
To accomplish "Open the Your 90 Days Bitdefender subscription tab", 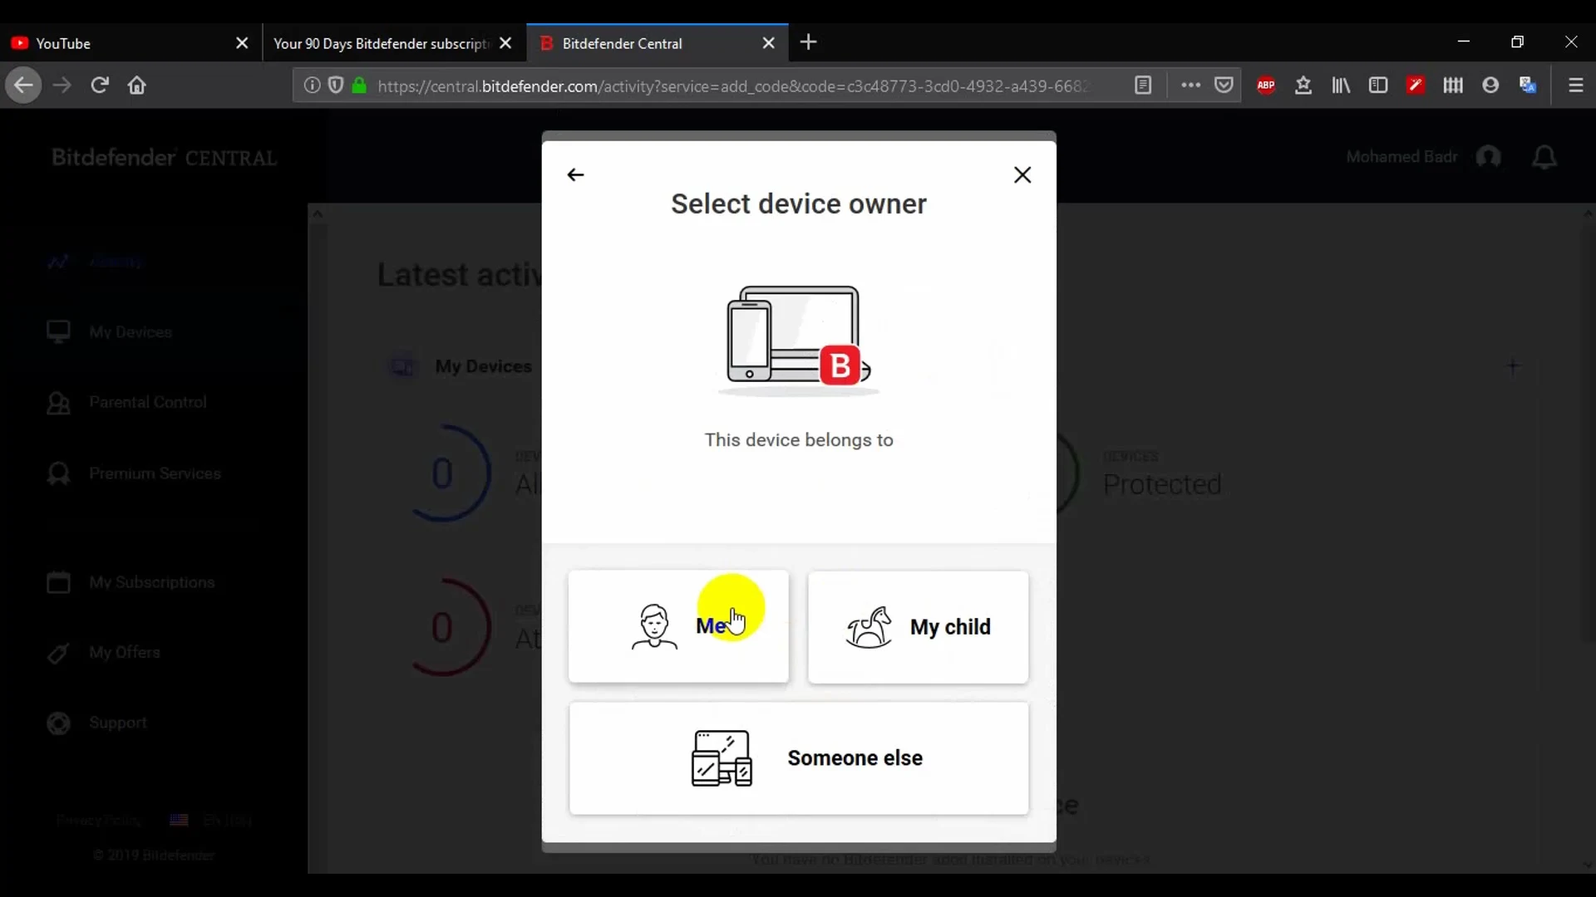I will point(381,43).
